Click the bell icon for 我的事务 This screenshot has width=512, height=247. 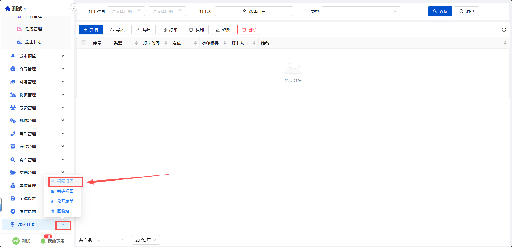[x=43, y=241]
